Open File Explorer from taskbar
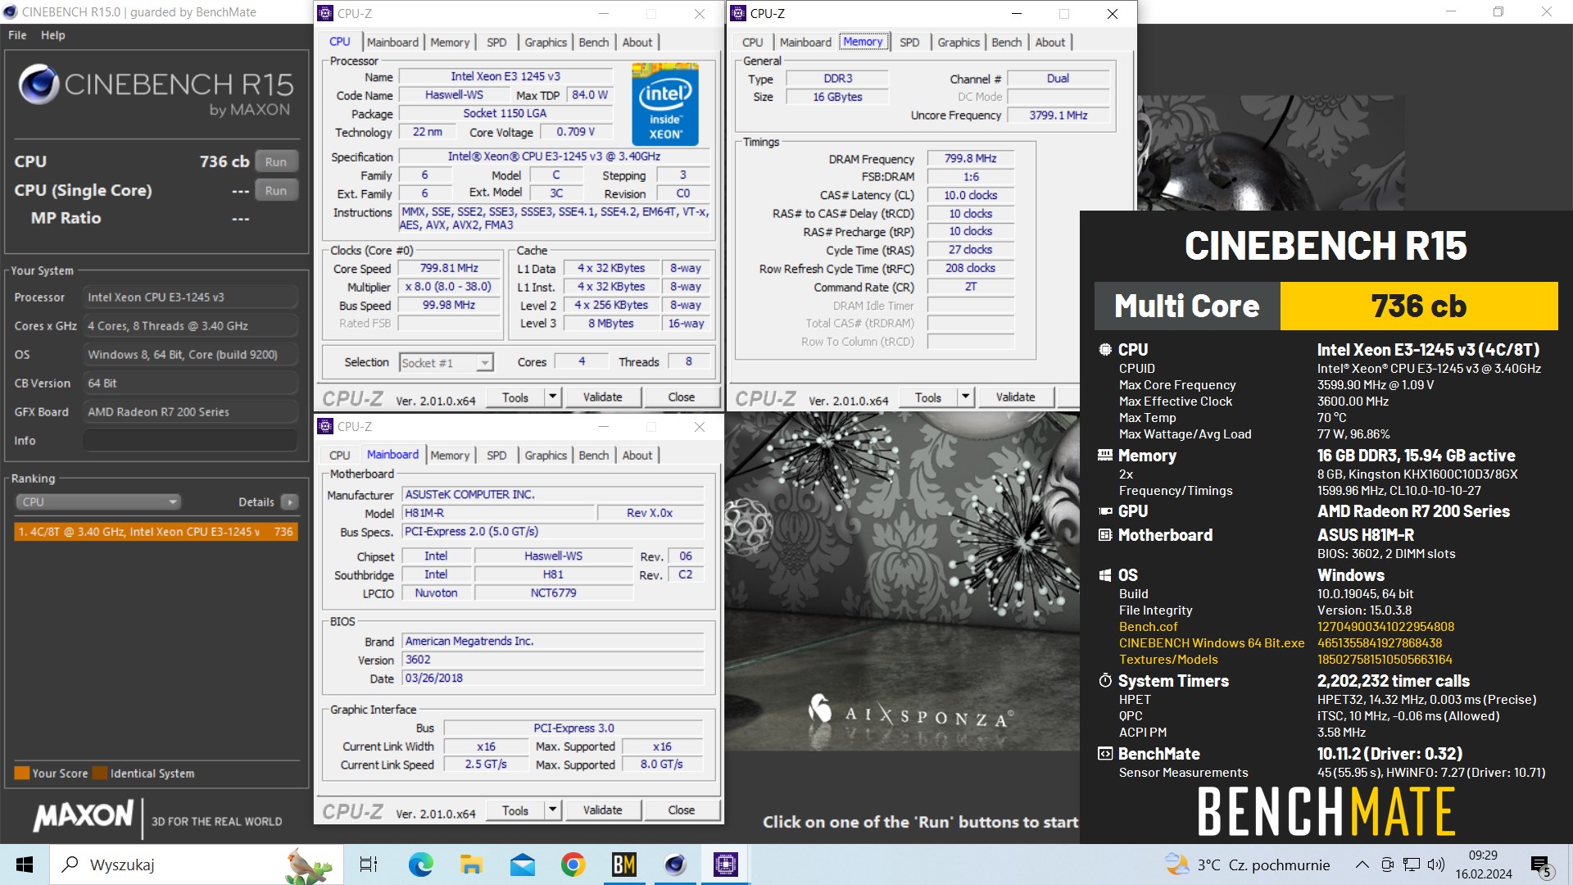This screenshot has width=1573, height=885. [471, 865]
